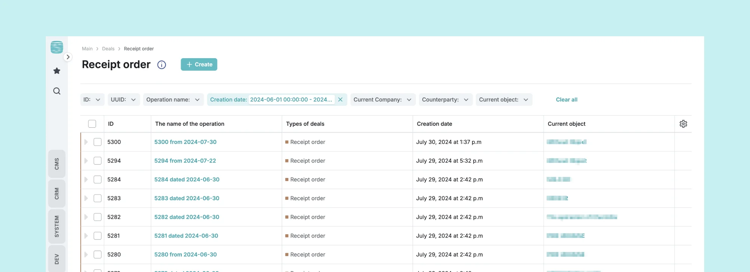Click the Clear all link
Image resolution: width=750 pixels, height=272 pixels.
pyautogui.click(x=567, y=100)
